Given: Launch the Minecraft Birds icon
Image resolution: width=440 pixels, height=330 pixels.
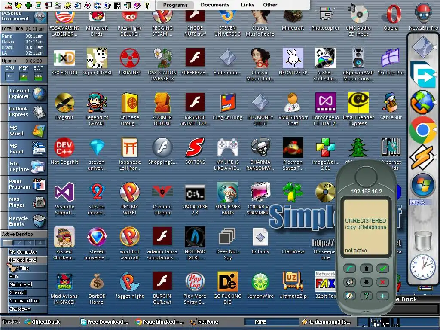Looking at the screenshot, I should coord(97,16).
